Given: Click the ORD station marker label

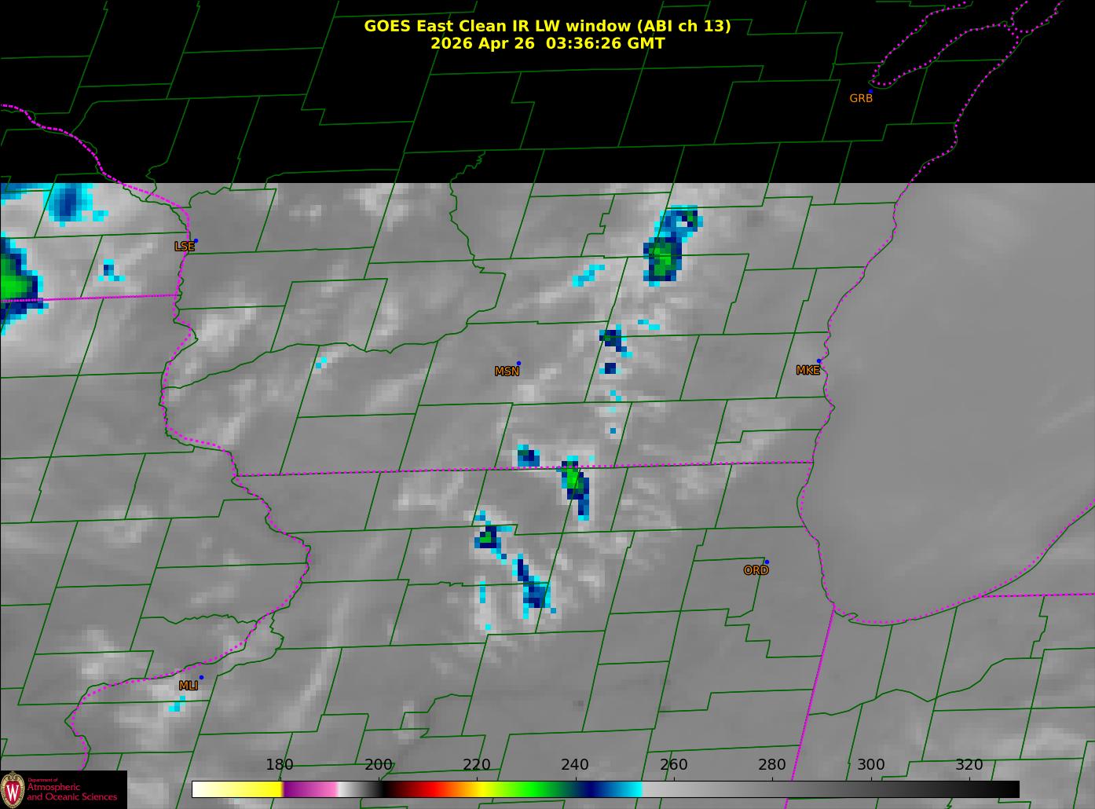Looking at the screenshot, I should [x=756, y=570].
